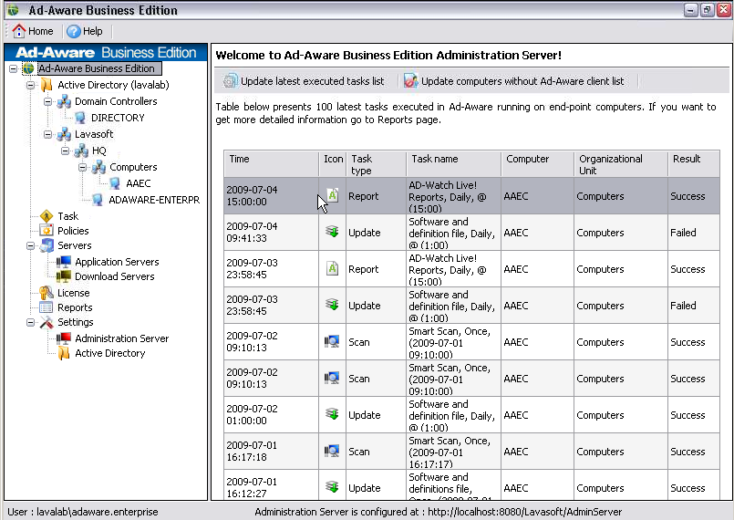The image size is (734, 520).
Task: Sort by the Computer column header
Action: tap(537, 164)
